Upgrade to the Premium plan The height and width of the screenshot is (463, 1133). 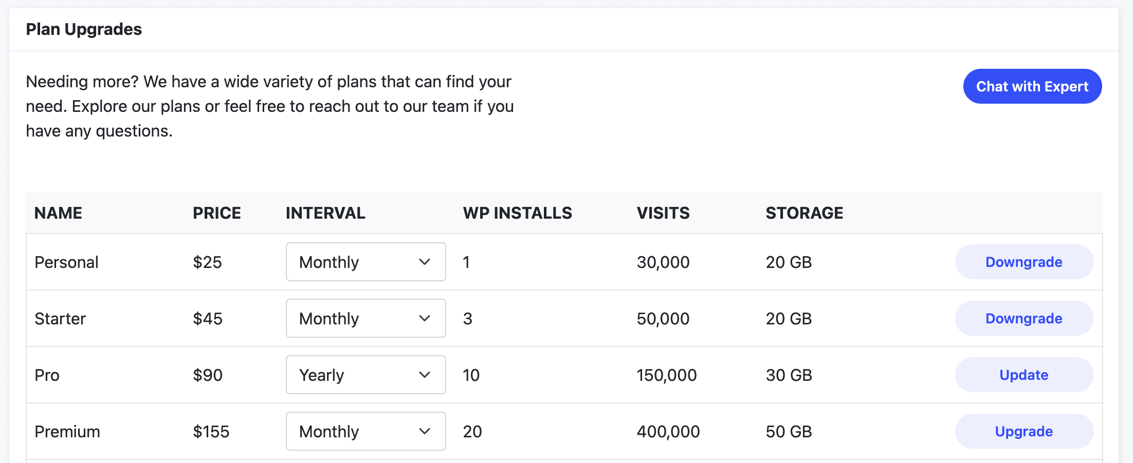[x=1024, y=431]
